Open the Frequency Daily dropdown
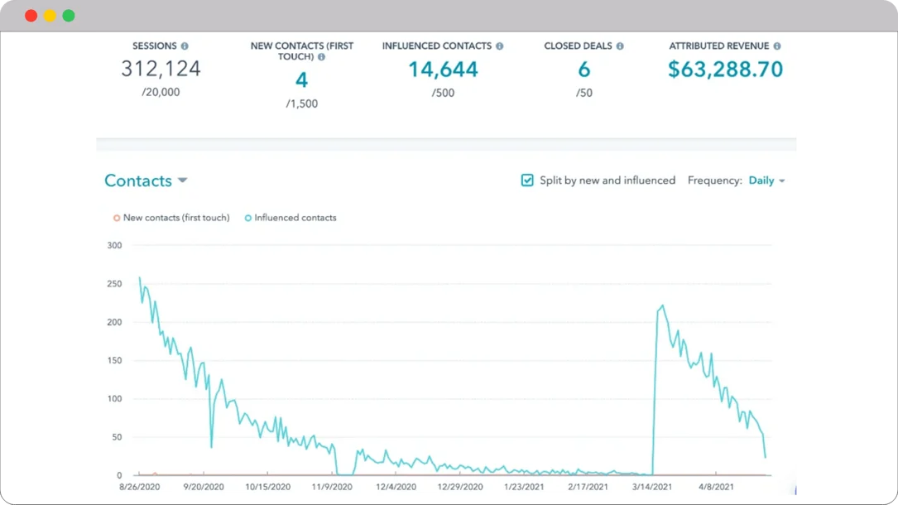898x505 pixels. tap(764, 180)
